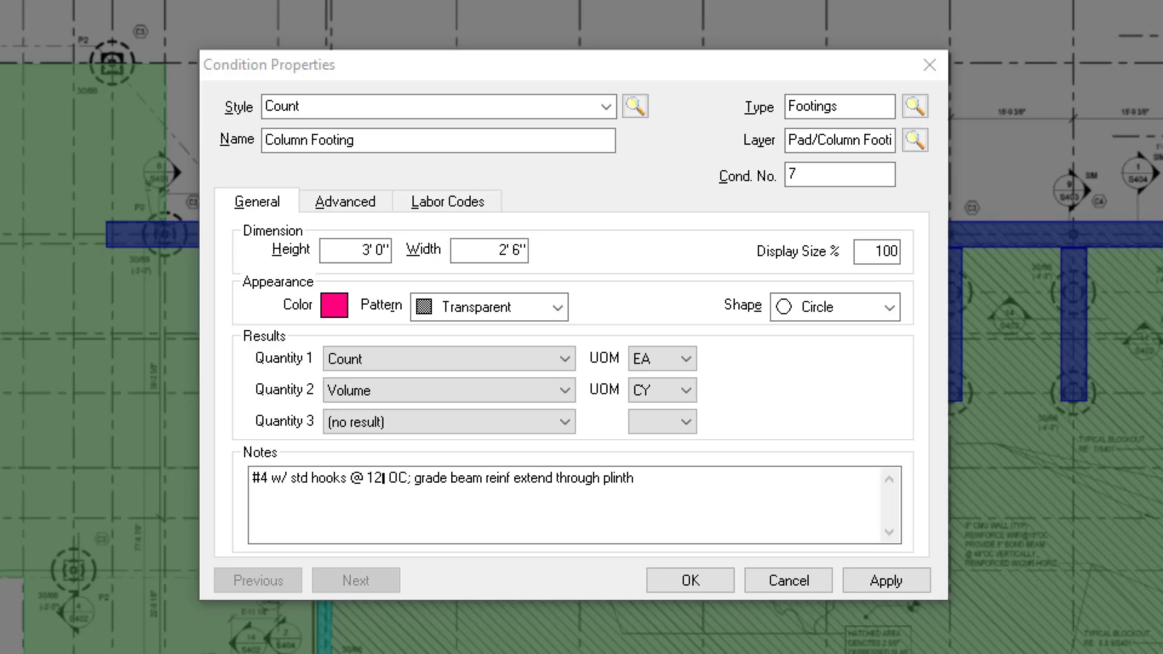Close the Condition Properties dialog

pyautogui.click(x=929, y=65)
